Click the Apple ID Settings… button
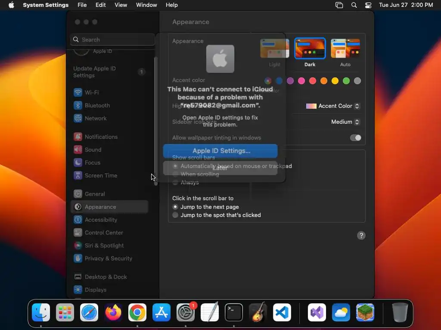The width and height of the screenshot is (441, 330). pos(220,151)
